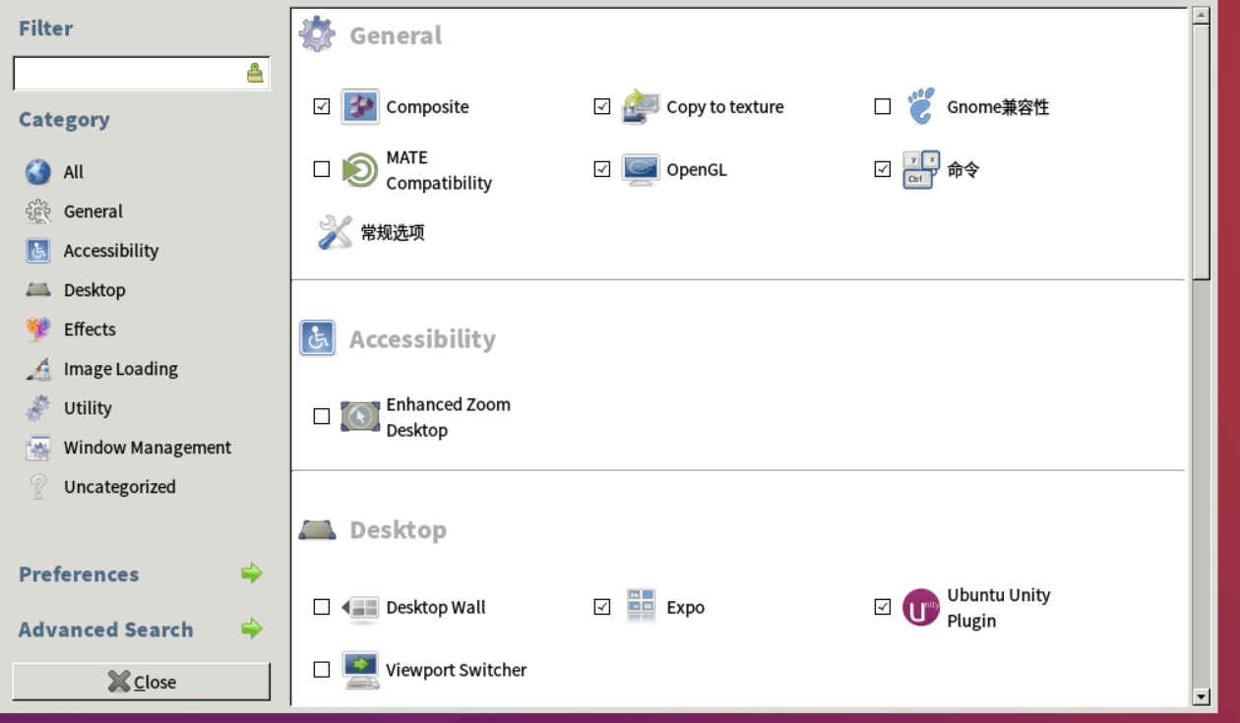The width and height of the screenshot is (1240, 723).
Task: Expand Preferences via its green arrow
Action: point(251,574)
